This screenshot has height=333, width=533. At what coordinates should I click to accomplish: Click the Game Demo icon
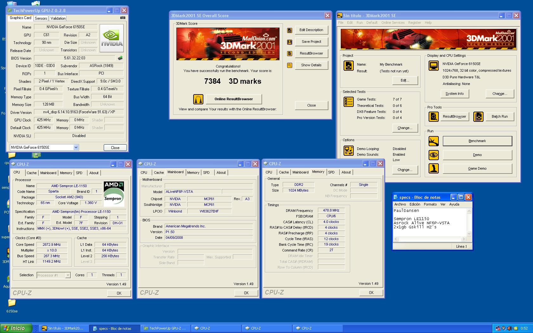pyautogui.click(x=433, y=168)
